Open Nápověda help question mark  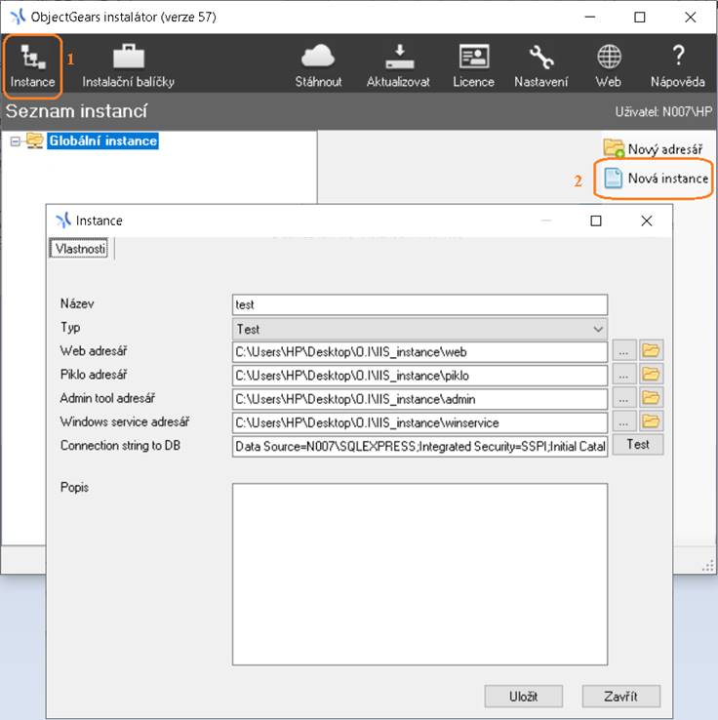(x=677, y=65)
